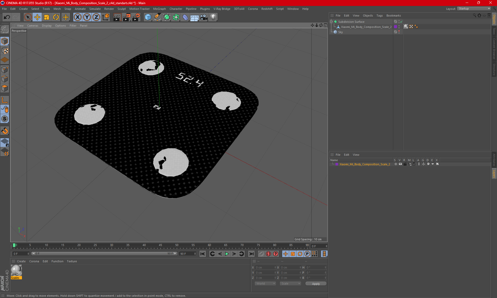
Task: Open the array modeling objects icon
Action: click(176, 17)
